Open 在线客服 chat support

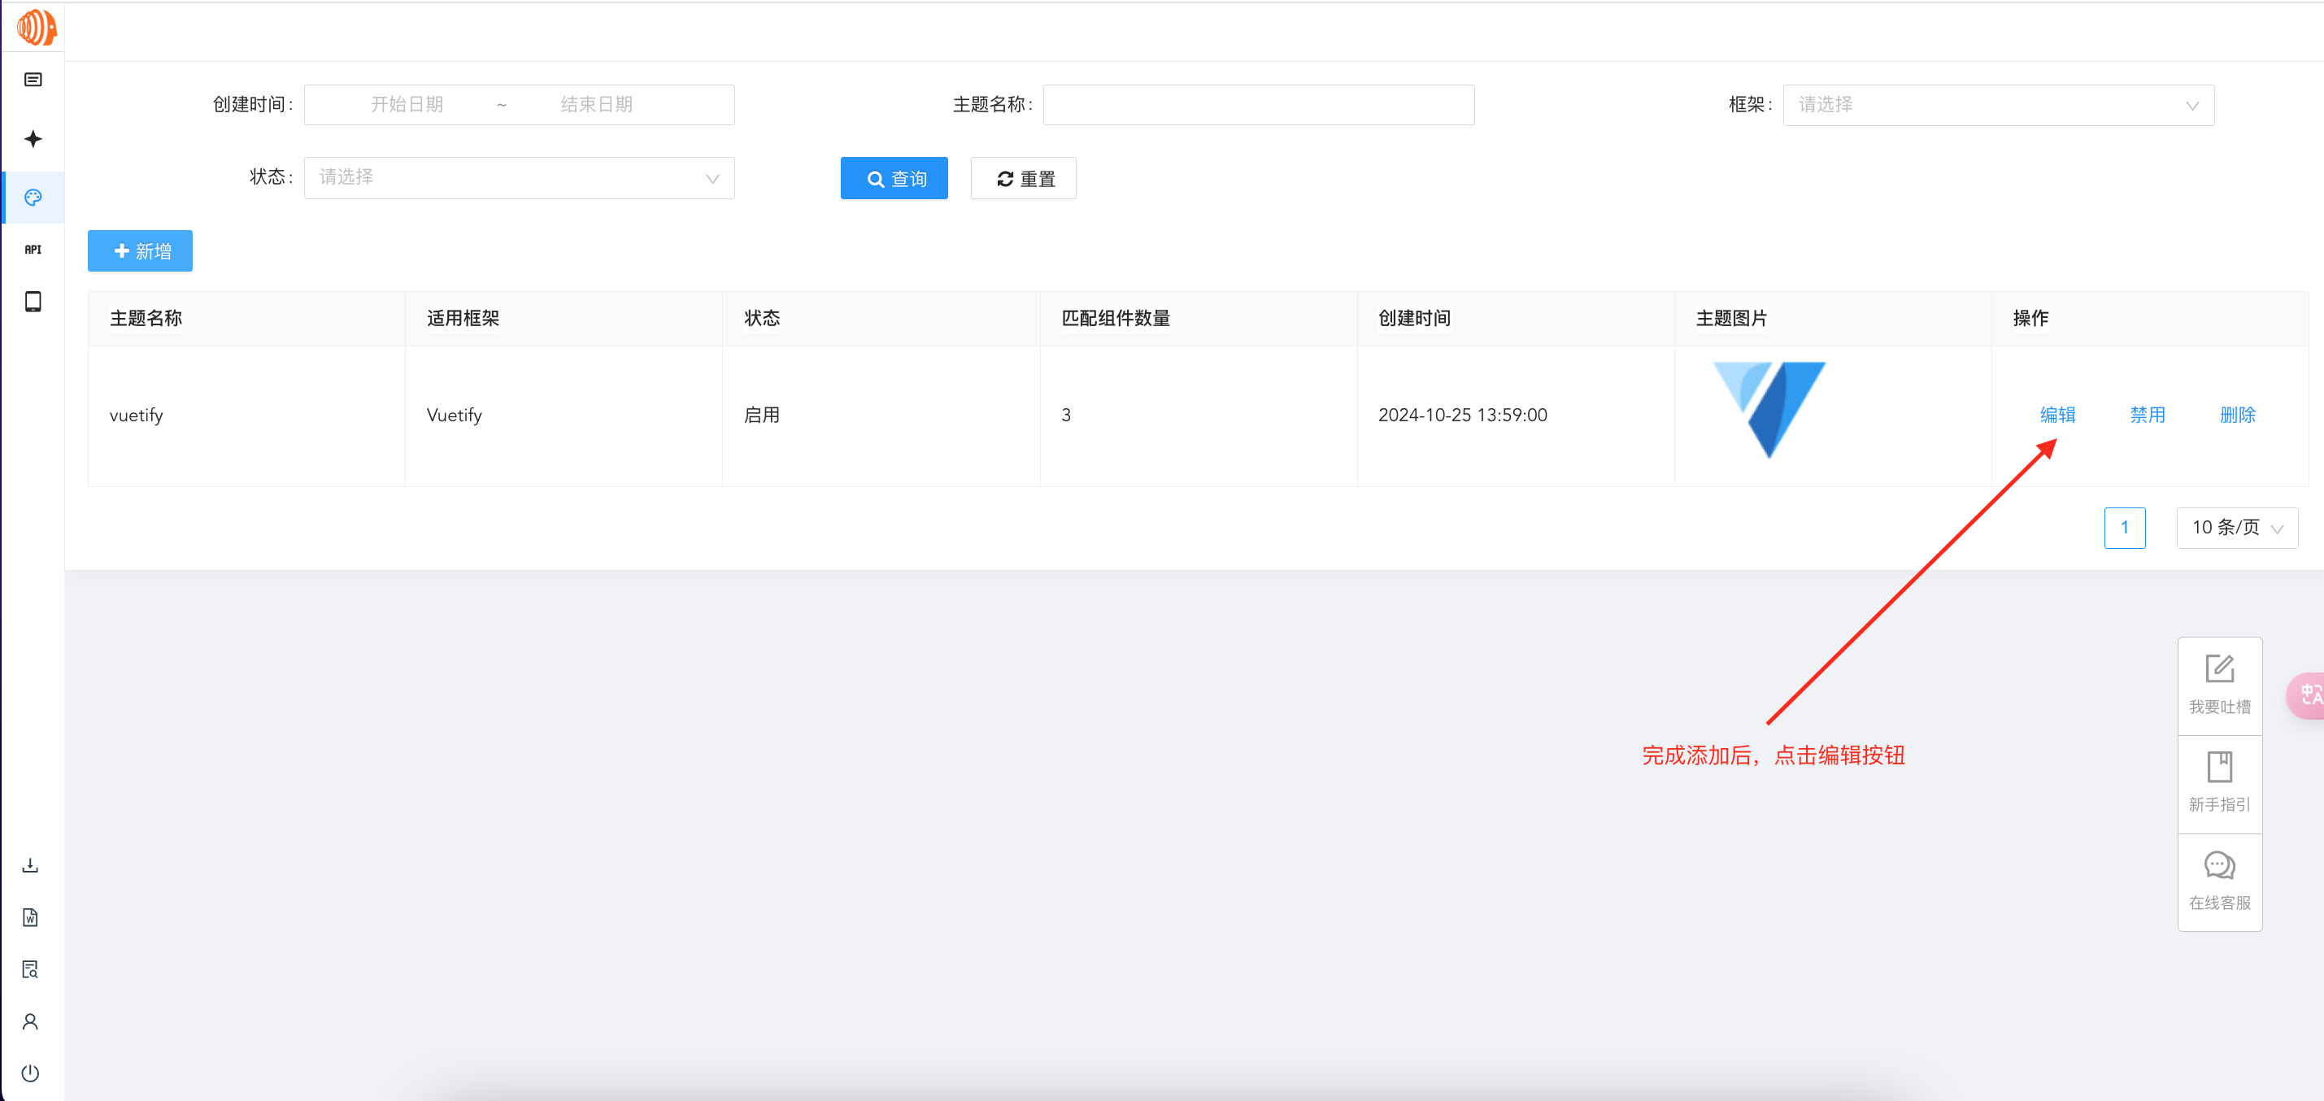pyautogui.click(x=2218, y=881)
